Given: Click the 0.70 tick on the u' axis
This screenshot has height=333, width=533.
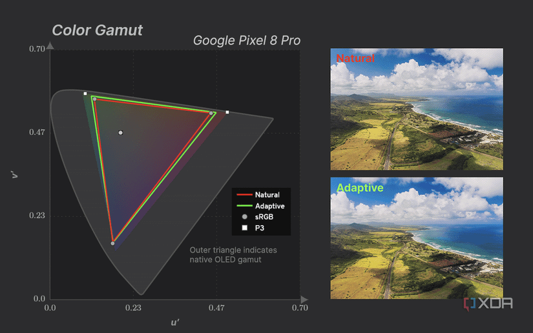Looking at the screenshot, I should point(300,308).
